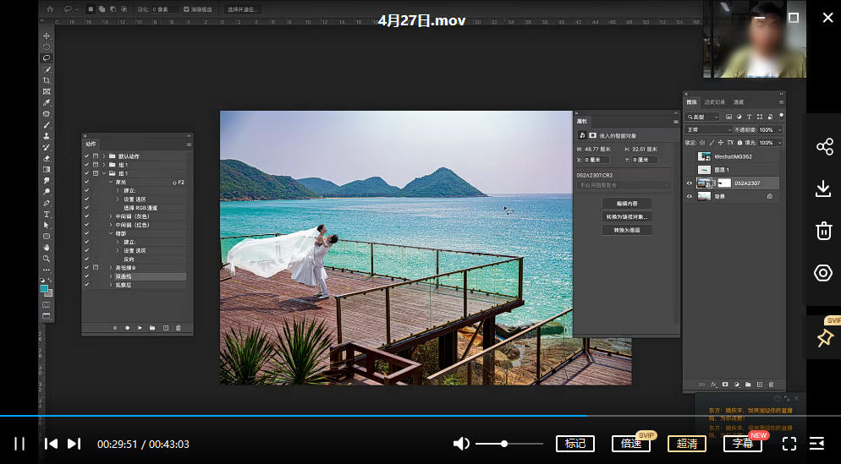Delete the video with trash icon
Viewport: 841px width, 464px height.
pos(823,231)
